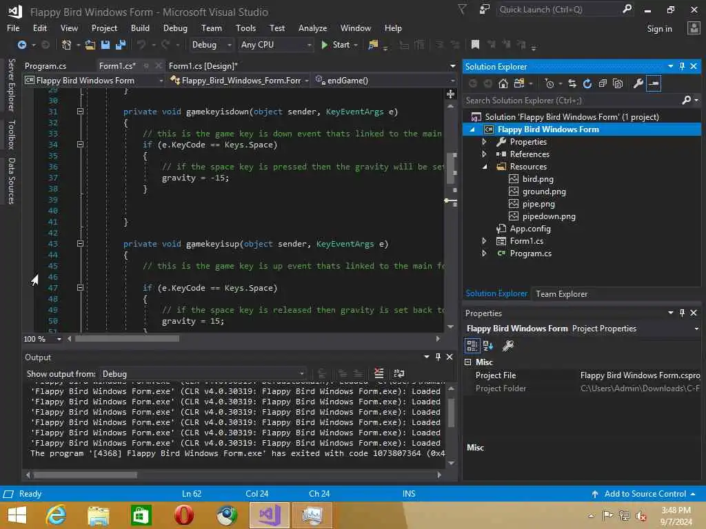Select pipedown.png in Solution Explorer
The image size is (706, 529).
pyautogui.click(x=548, y=216)
